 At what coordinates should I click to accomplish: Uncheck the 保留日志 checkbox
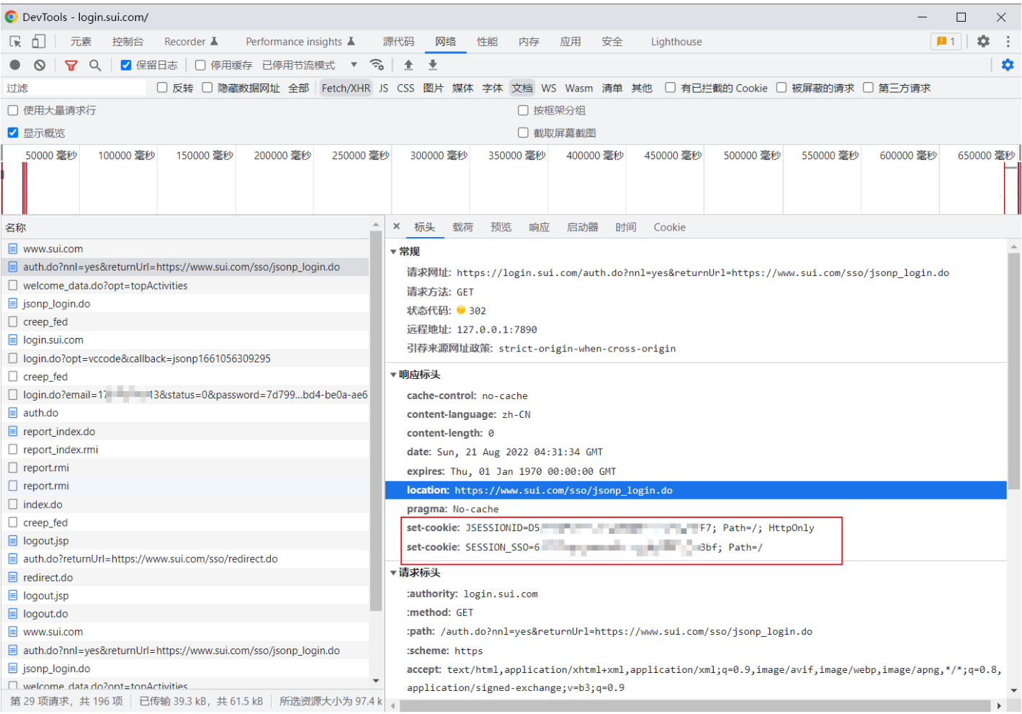[126, 66]
